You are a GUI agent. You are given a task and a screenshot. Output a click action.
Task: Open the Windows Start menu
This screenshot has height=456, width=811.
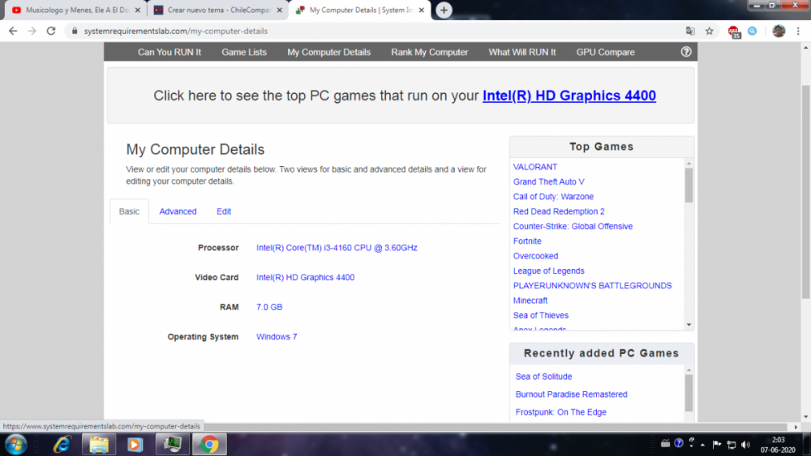[15, 444]
